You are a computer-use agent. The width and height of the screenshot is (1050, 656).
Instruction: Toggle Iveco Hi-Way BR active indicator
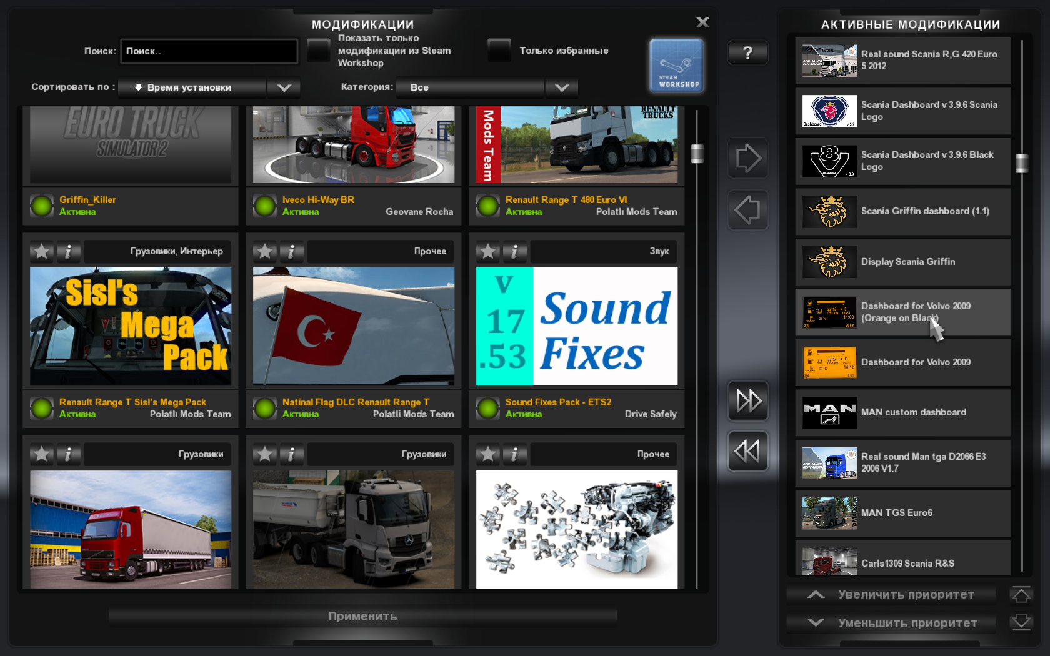[265, 206]
